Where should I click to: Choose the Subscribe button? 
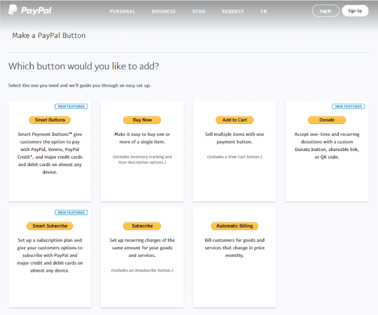click(142, 226)
